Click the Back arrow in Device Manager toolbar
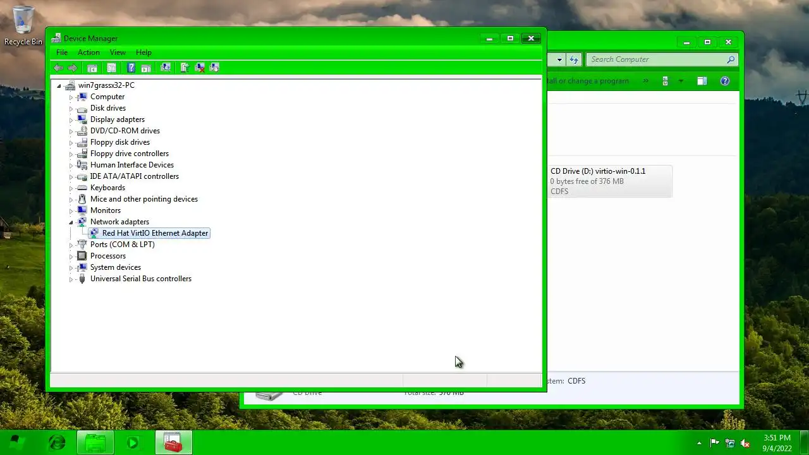 (59, 68)
